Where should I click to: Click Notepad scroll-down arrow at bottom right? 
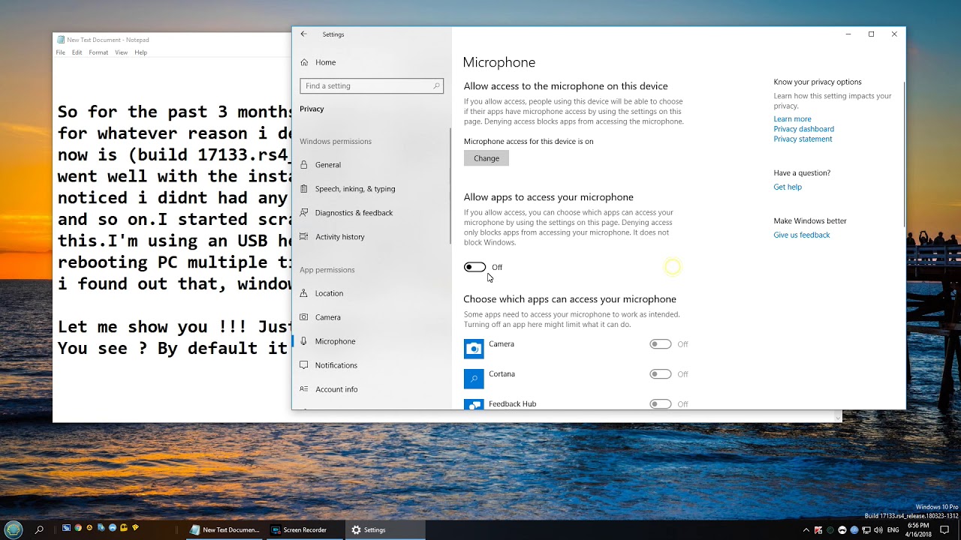click(838, 417)
